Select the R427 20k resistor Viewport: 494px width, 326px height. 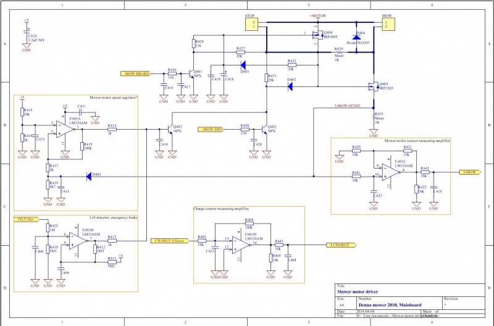point(240,52)
